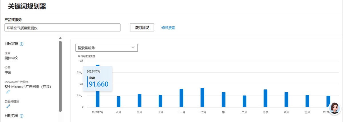
Task: Click the 平均月度搜索量 axis title
Action: click(87, 56)
